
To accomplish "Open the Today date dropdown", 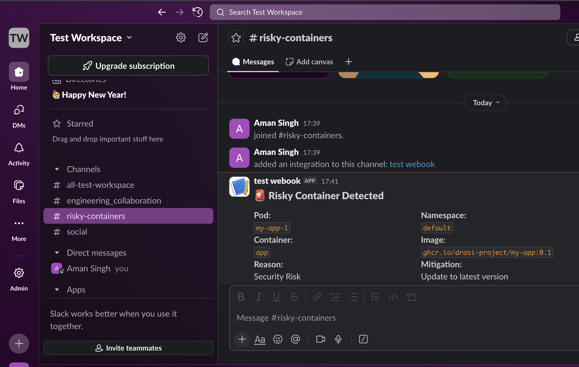I will click(x=485, y=103).
